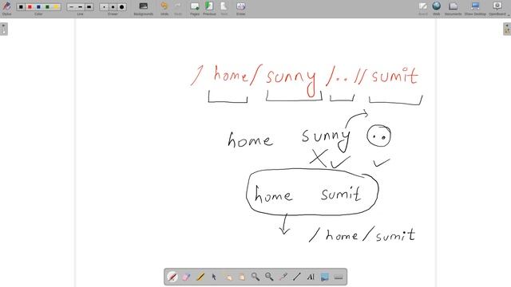
Task: Switch to Board mode
Action: (x=423, y=9)
